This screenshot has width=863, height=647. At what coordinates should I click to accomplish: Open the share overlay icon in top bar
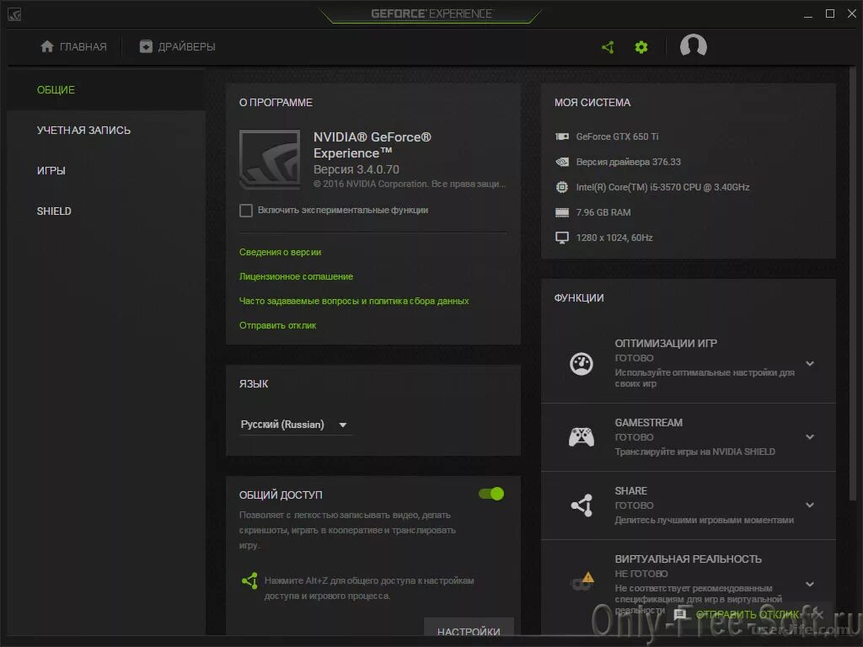click(608, 47)
